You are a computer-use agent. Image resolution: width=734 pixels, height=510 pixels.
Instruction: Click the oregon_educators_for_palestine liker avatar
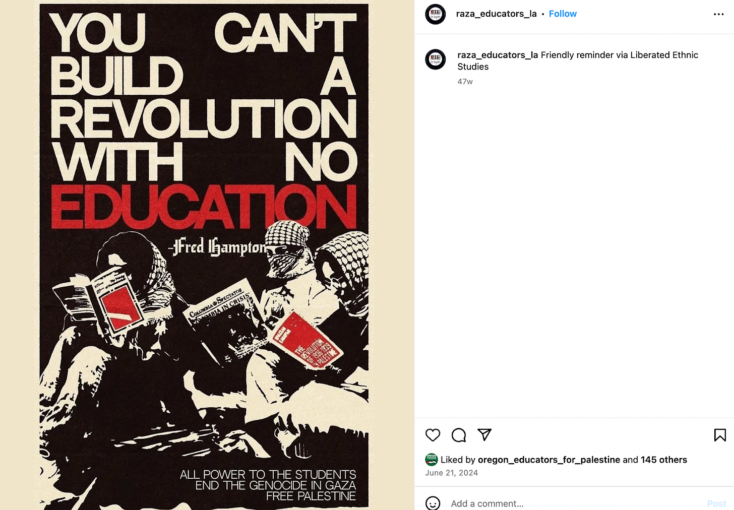[x=432, y=459]
